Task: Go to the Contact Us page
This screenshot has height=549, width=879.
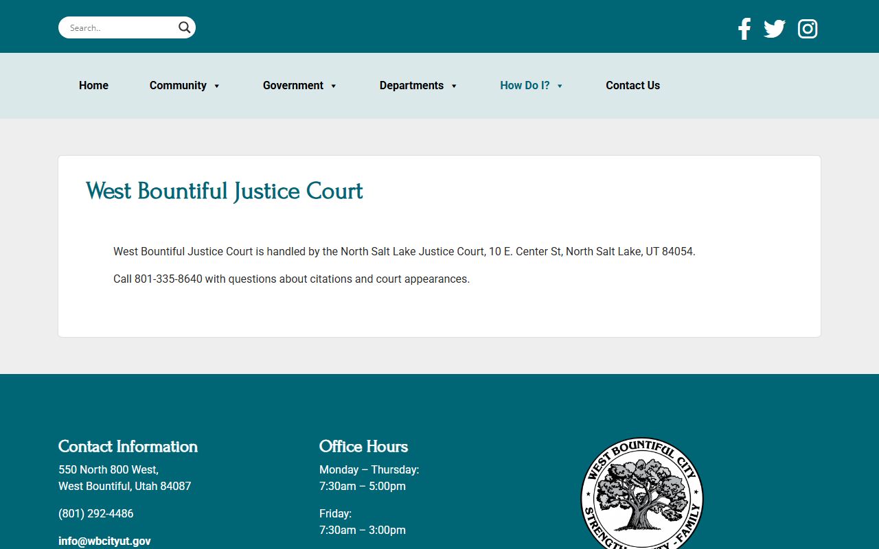Action: click(x=632, y=85)
